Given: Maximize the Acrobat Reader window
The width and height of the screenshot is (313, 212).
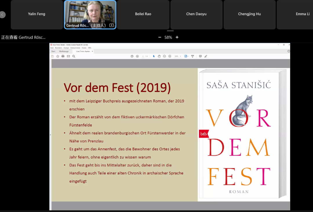Looking at the screenshot, I should pyautogui.click(x=284, y=45).
